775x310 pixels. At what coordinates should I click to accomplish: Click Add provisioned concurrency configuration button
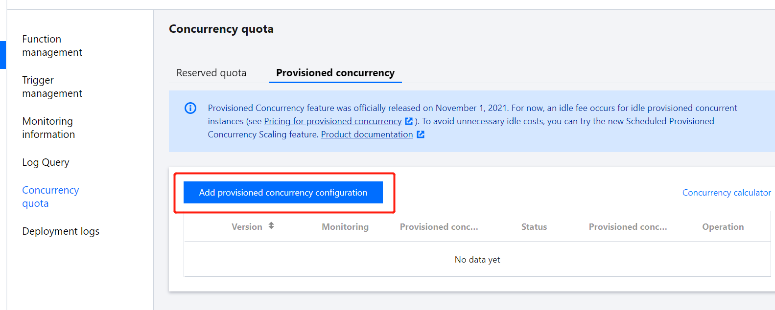pyautogui.click(x=283, y=193)
